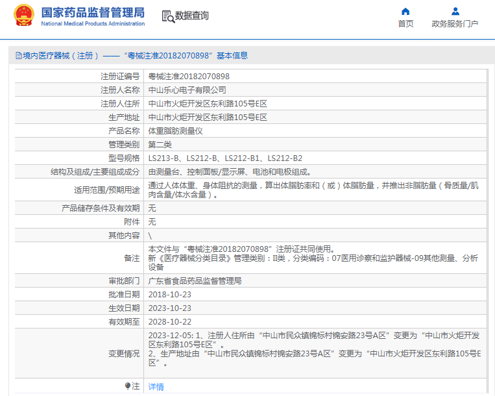Select approval date 2018-10-23
495x396 pixels.
click(170, 295)
